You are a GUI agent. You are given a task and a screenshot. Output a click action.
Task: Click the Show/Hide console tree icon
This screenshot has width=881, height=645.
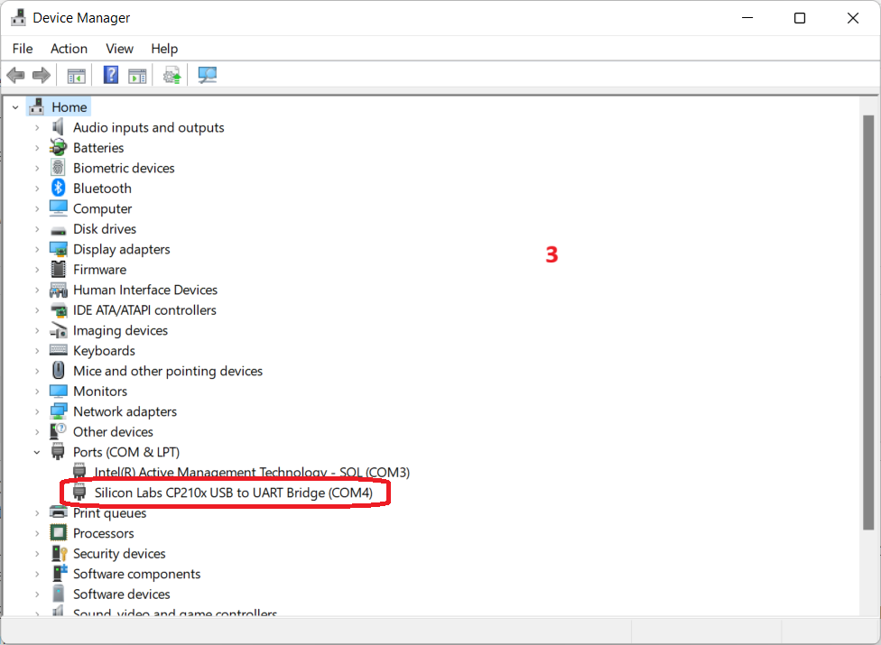coord(76,75)
